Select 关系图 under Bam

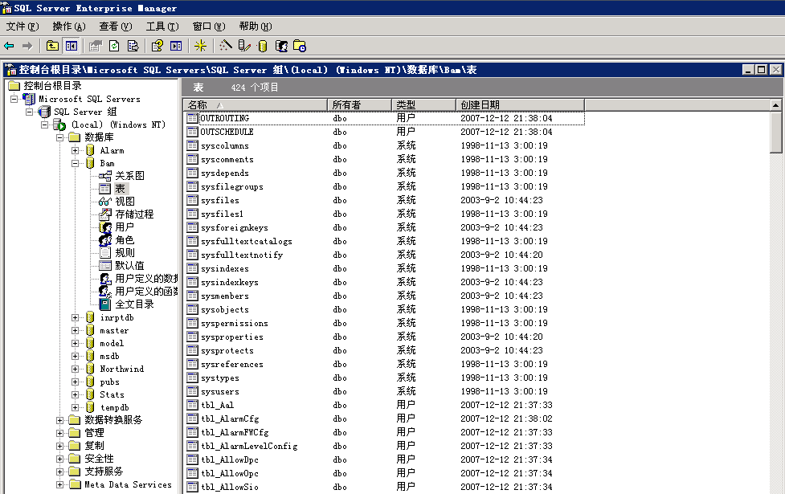pos(129,176)
